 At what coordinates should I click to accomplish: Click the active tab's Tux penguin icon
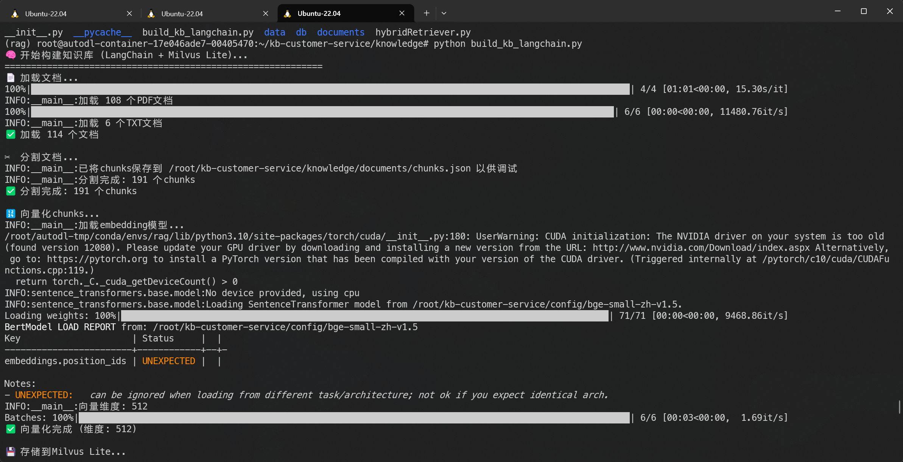[x=287, y=14]
